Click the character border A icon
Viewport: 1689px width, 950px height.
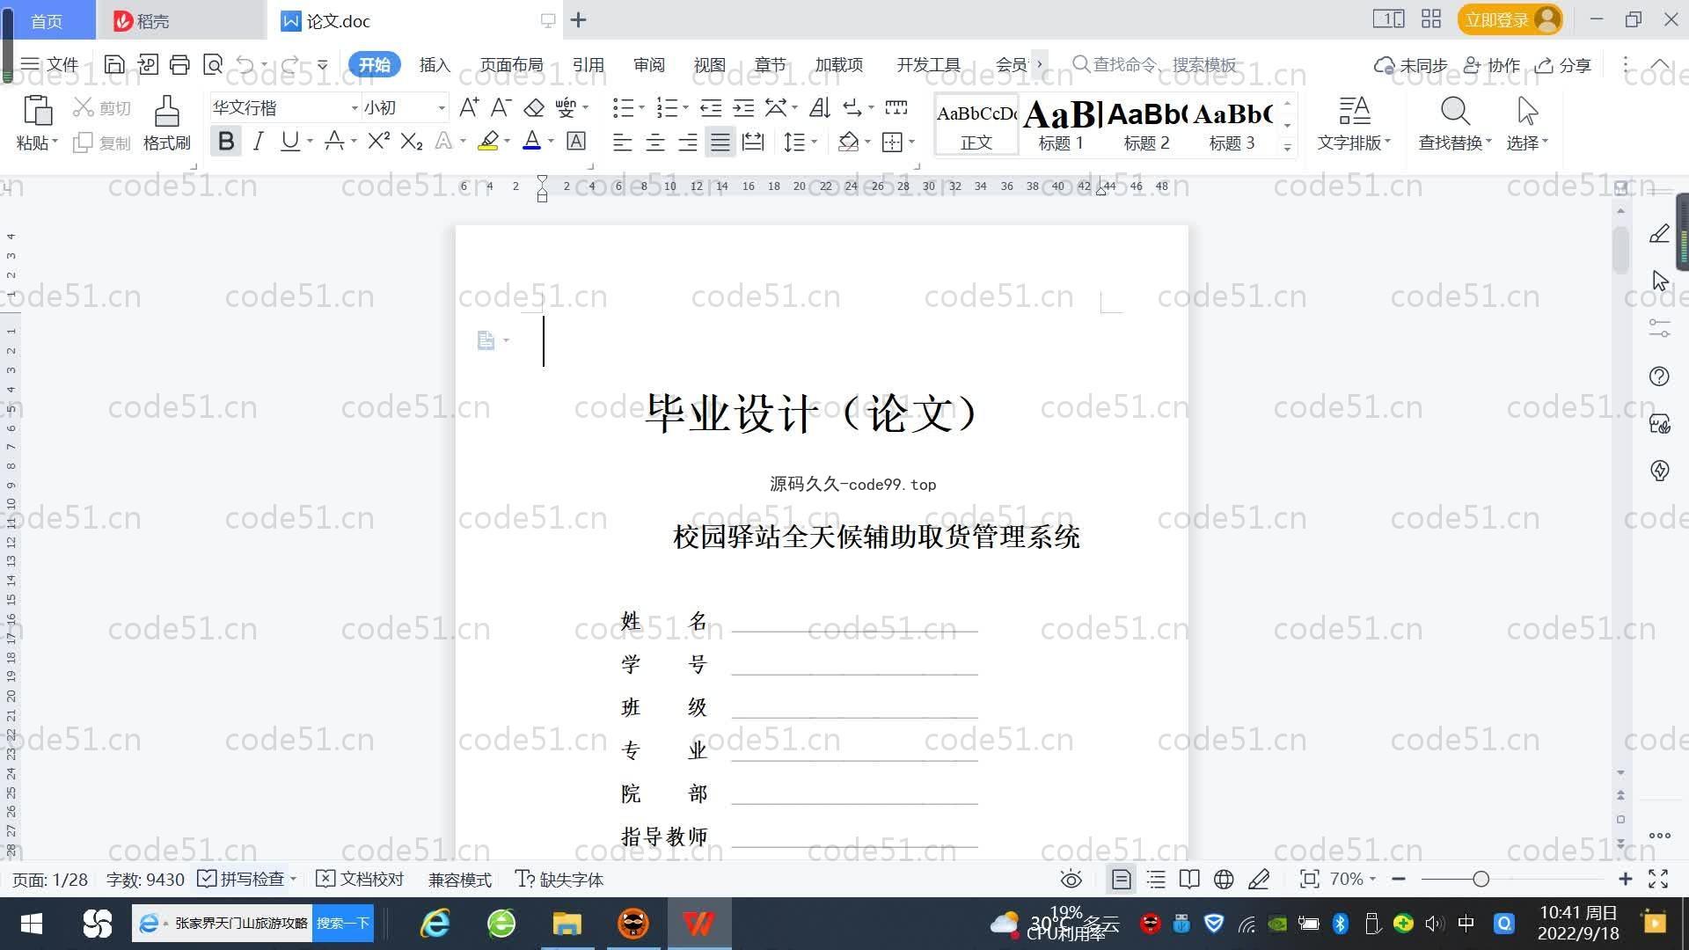pyautogui.click(x=576, y=141)
